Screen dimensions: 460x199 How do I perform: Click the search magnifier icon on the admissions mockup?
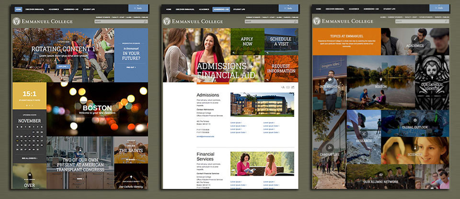coord(295,22)
